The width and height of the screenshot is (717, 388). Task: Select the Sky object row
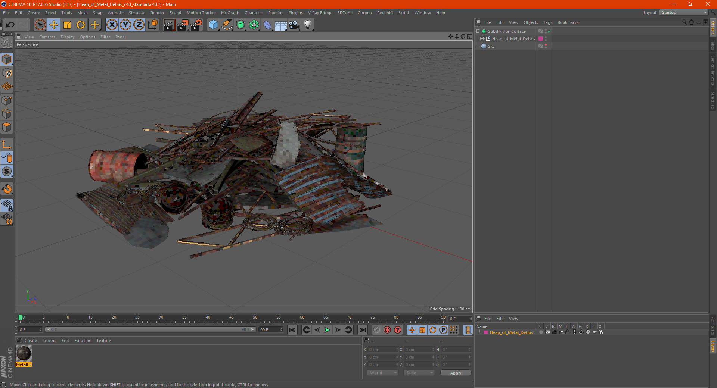pos(491,46)
